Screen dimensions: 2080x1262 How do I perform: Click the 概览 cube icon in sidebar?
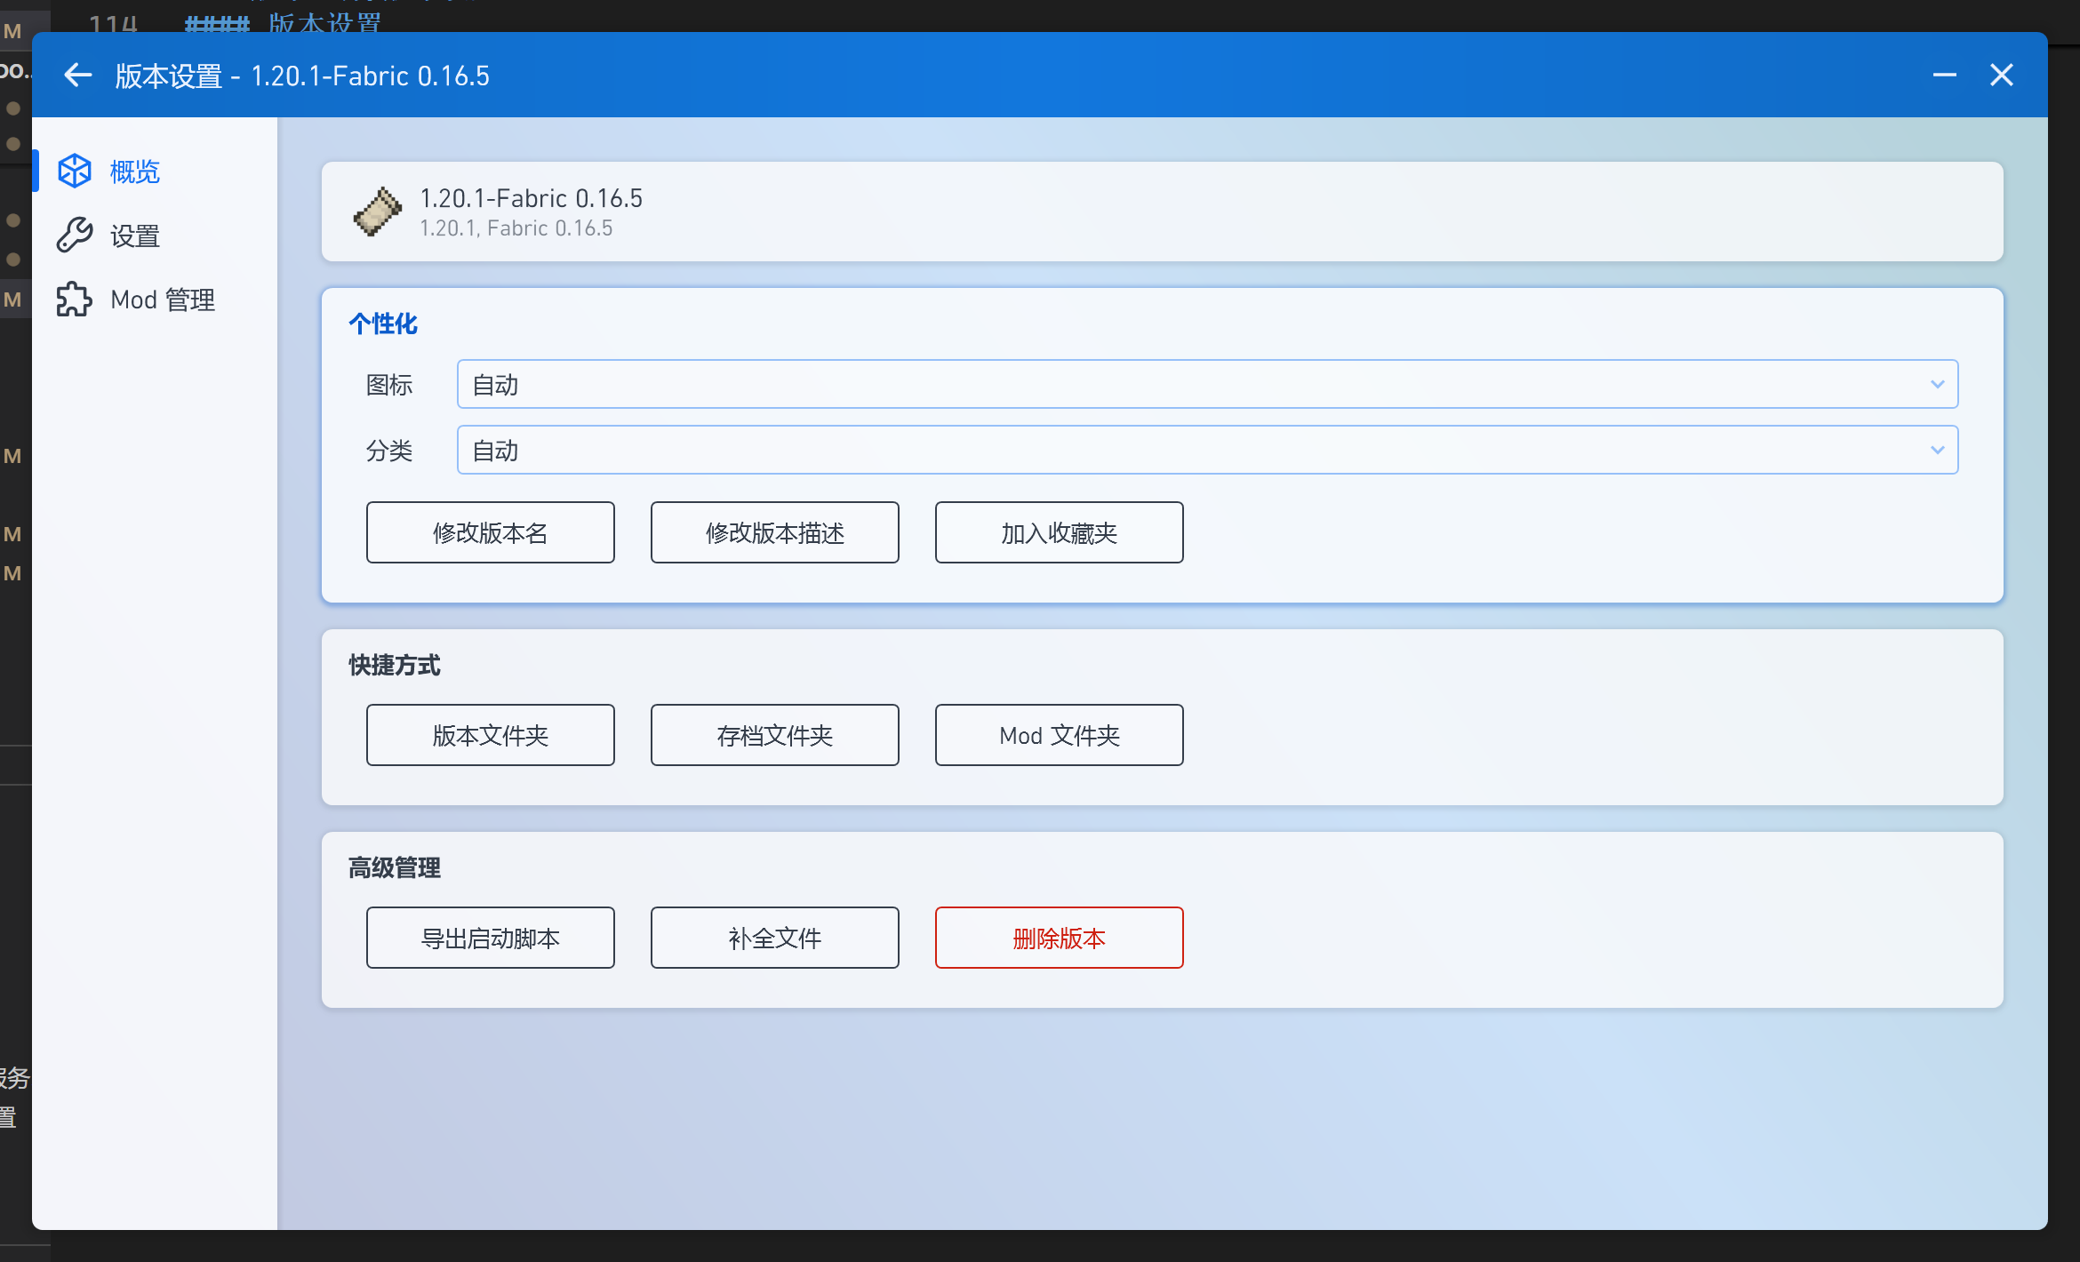pos(75,171)
